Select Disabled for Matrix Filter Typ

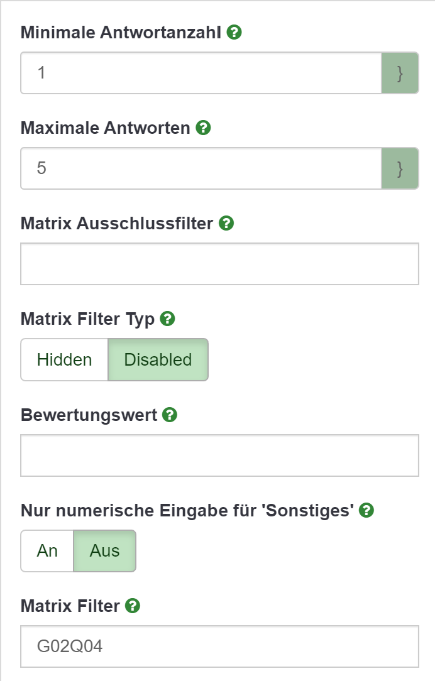(158, 360)
